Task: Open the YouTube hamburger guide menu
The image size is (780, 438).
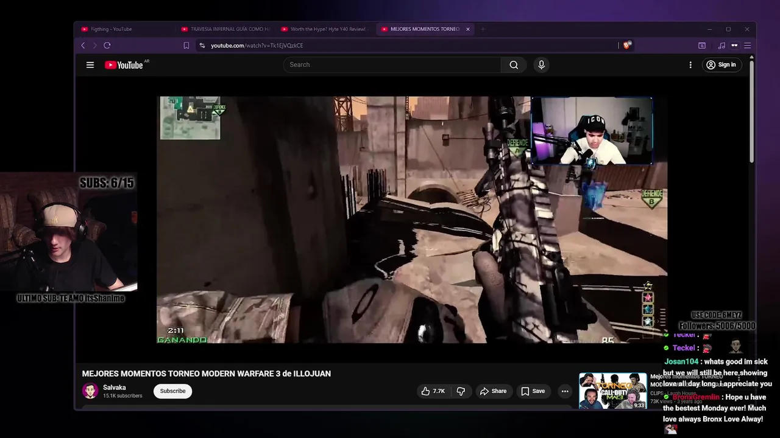Action: pos(90,65)
